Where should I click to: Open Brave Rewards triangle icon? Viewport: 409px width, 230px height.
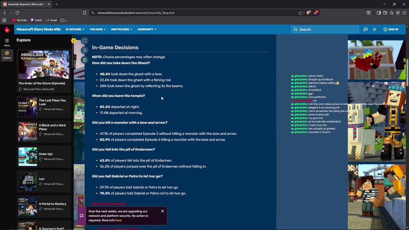(x=316, y=13)
